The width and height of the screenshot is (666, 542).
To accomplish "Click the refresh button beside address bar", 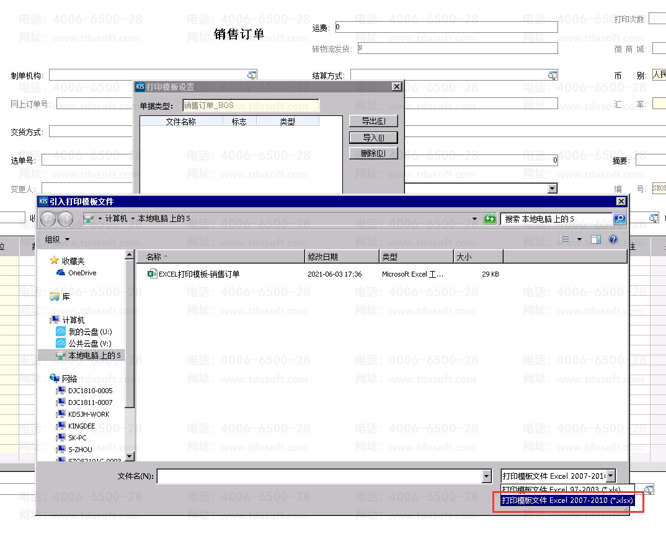I will pos(490,219).
